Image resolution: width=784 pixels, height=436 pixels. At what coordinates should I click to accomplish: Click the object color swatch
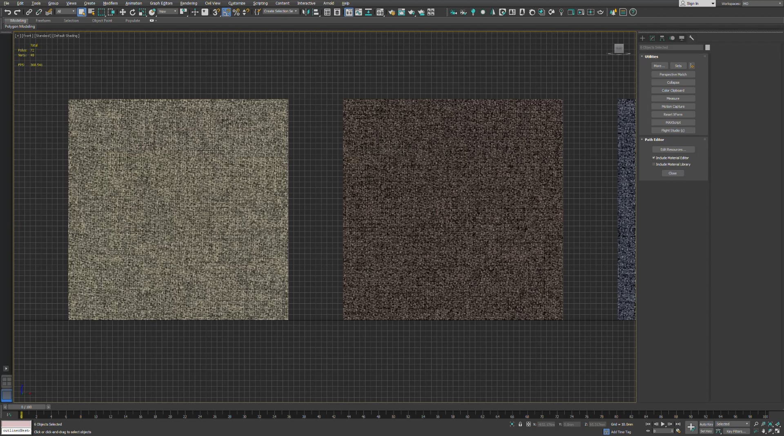click(708, 48)
